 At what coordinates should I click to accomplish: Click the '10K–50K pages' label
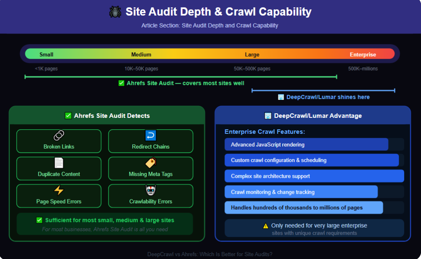click(141, 69)
